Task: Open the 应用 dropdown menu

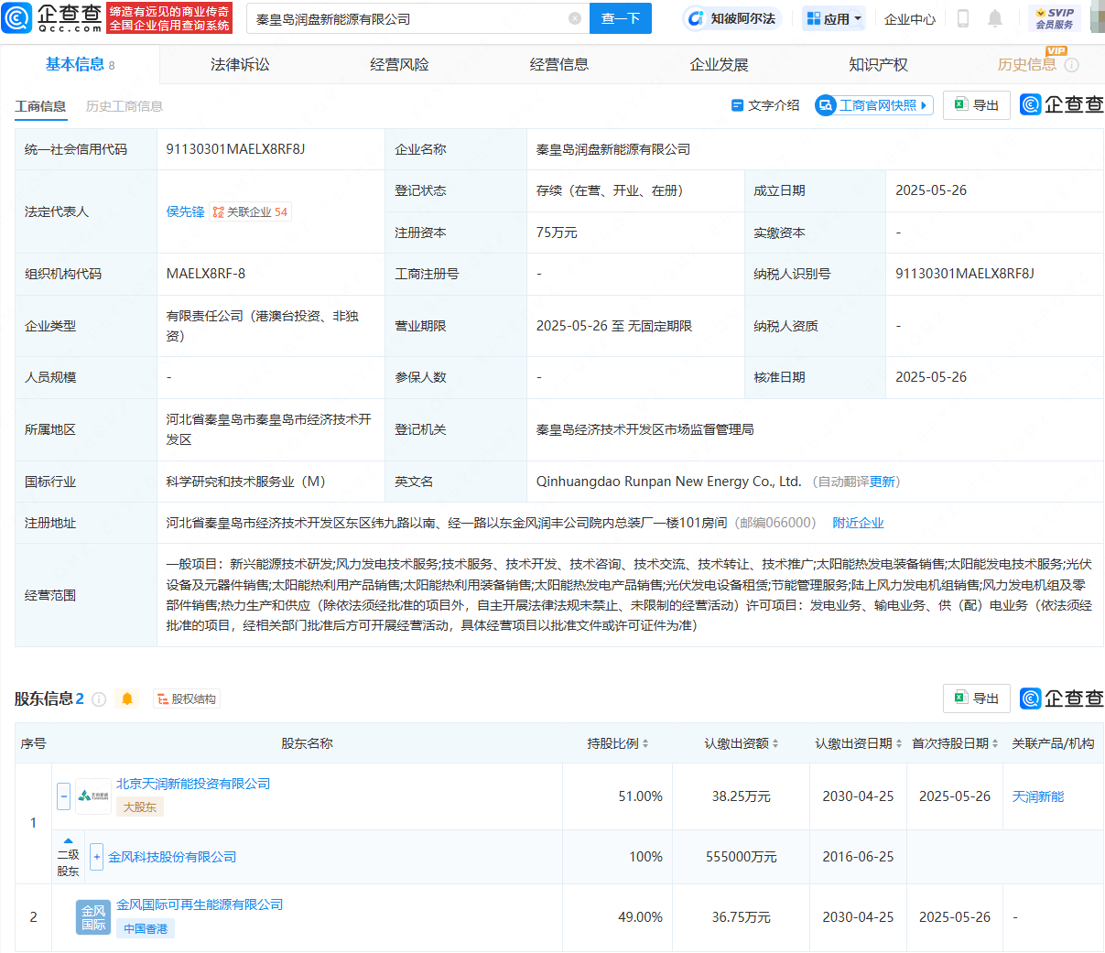Action: [833, 18]
